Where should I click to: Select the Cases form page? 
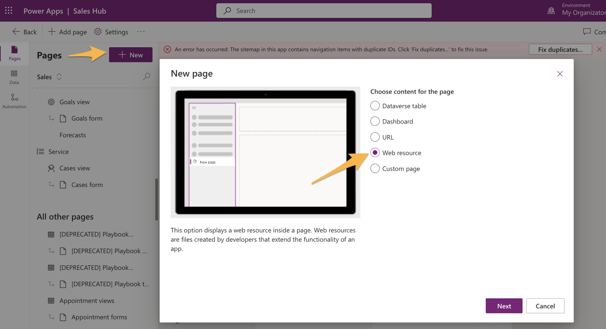point(87,185)
